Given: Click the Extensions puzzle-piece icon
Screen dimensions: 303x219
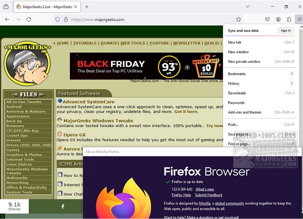Looking at the screenshot, I should (x=289, y=20).
